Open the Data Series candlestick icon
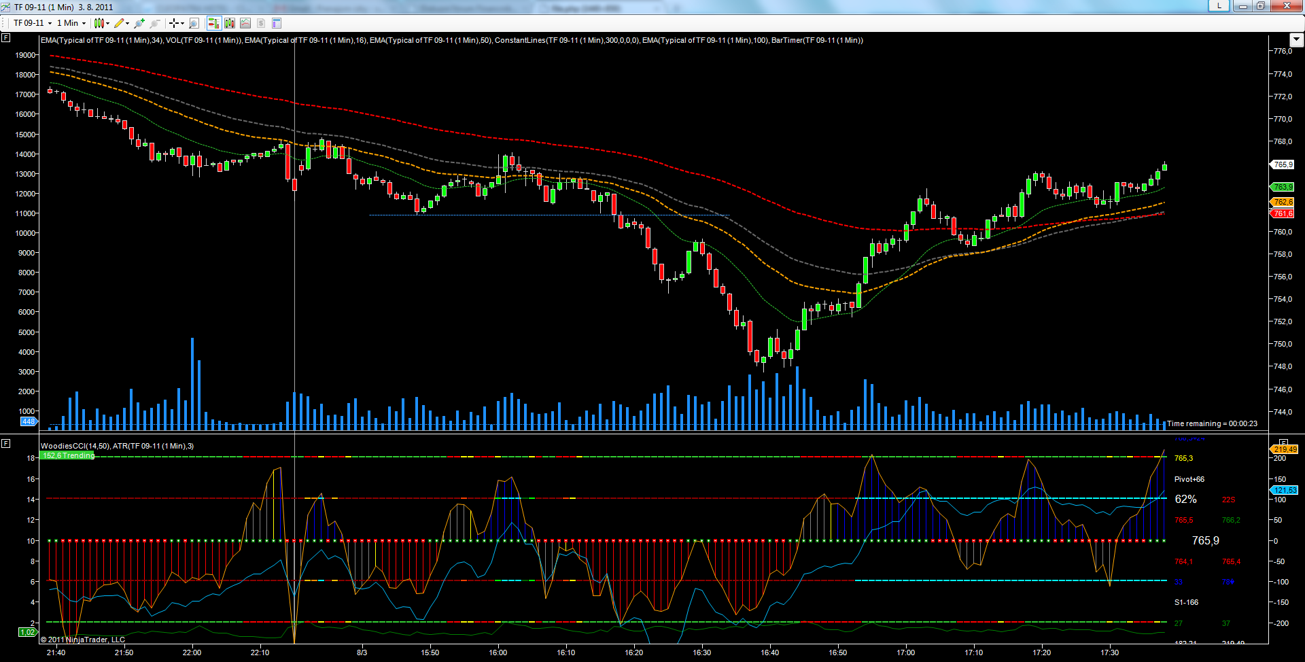This screenshot has width=1305, height=662. [x=230, y=23]
